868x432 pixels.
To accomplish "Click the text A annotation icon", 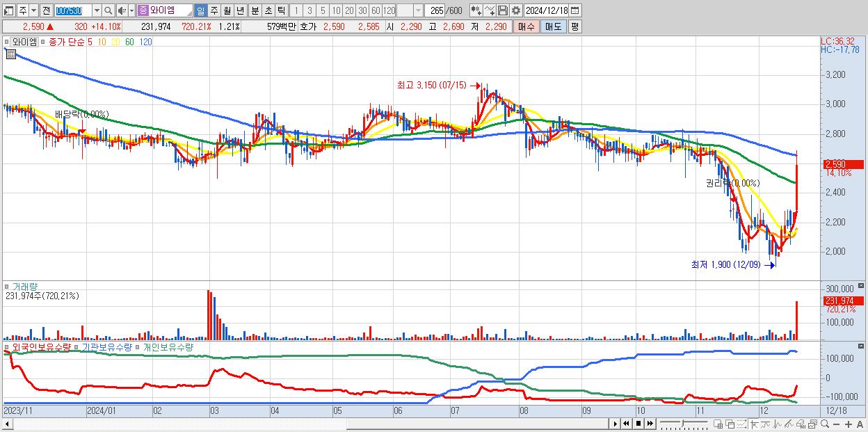I will click(x=860, y=424).
